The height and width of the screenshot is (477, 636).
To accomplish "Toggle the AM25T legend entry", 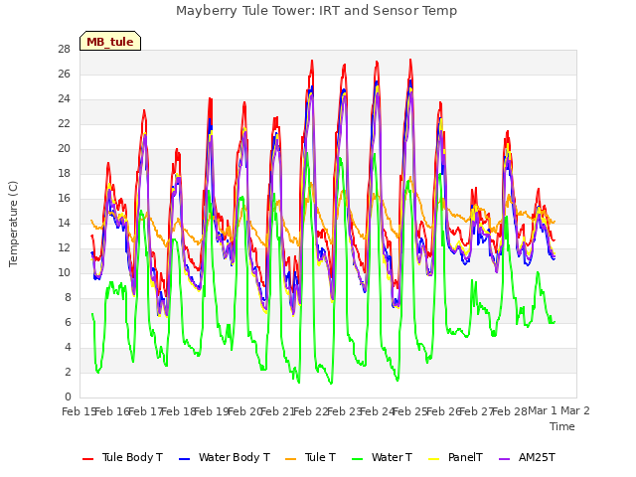I will tap(527, 457).
